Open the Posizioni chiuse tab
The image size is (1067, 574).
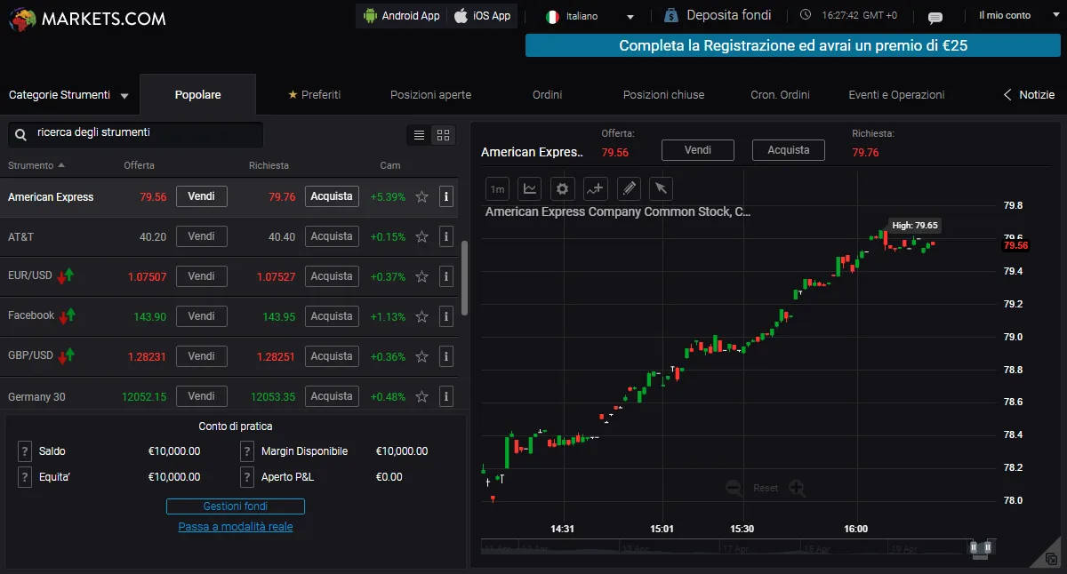coord(663,95)
